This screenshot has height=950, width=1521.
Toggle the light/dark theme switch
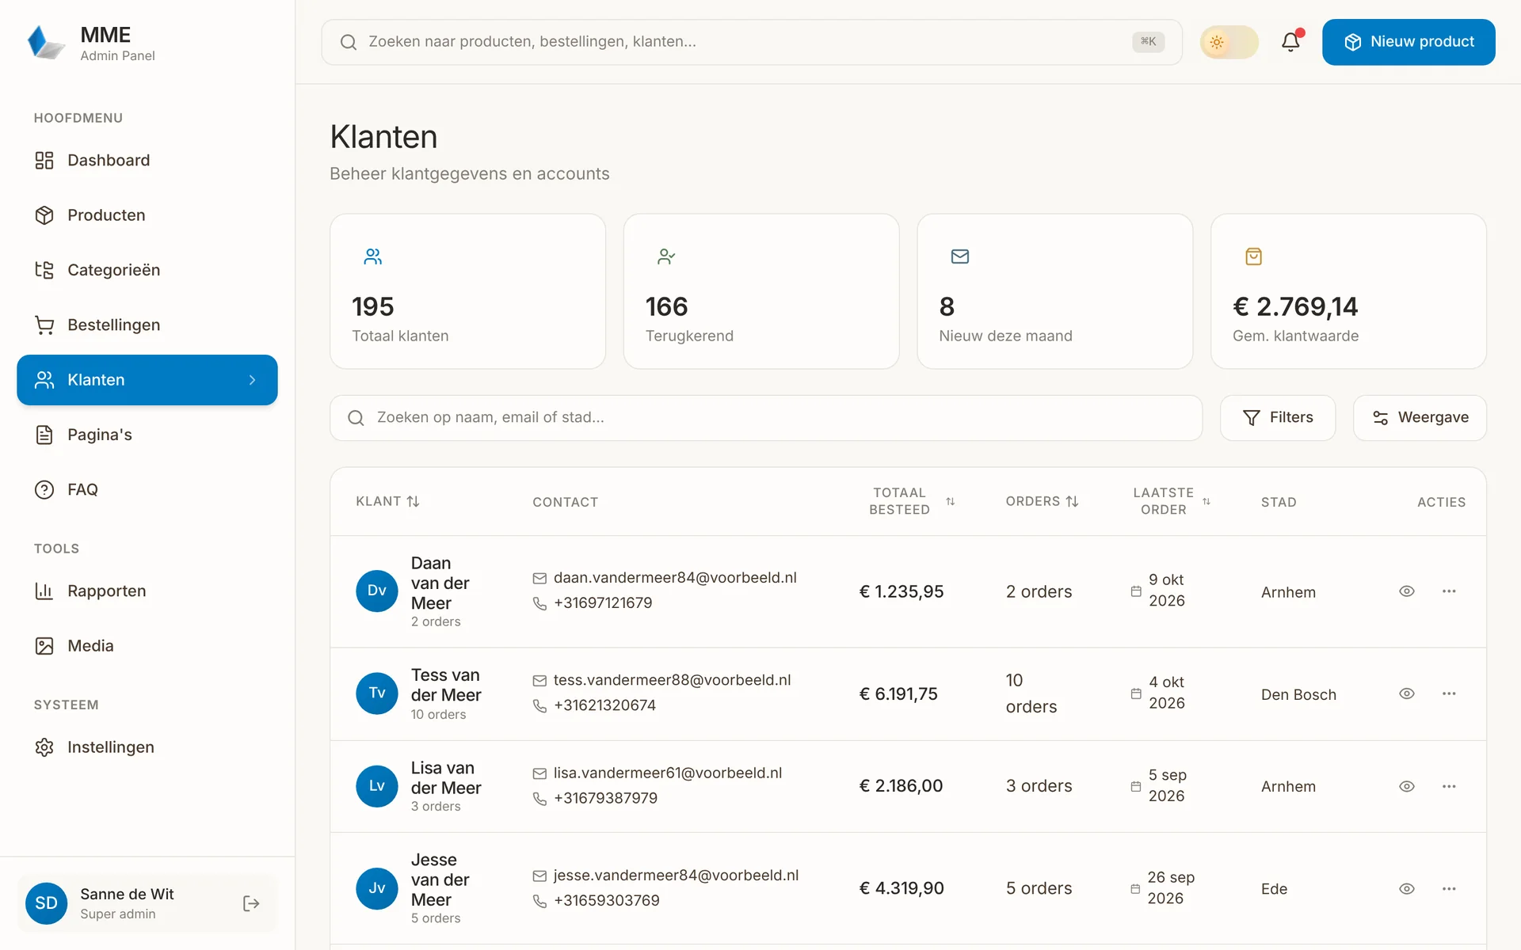(x=1229, y=42)
